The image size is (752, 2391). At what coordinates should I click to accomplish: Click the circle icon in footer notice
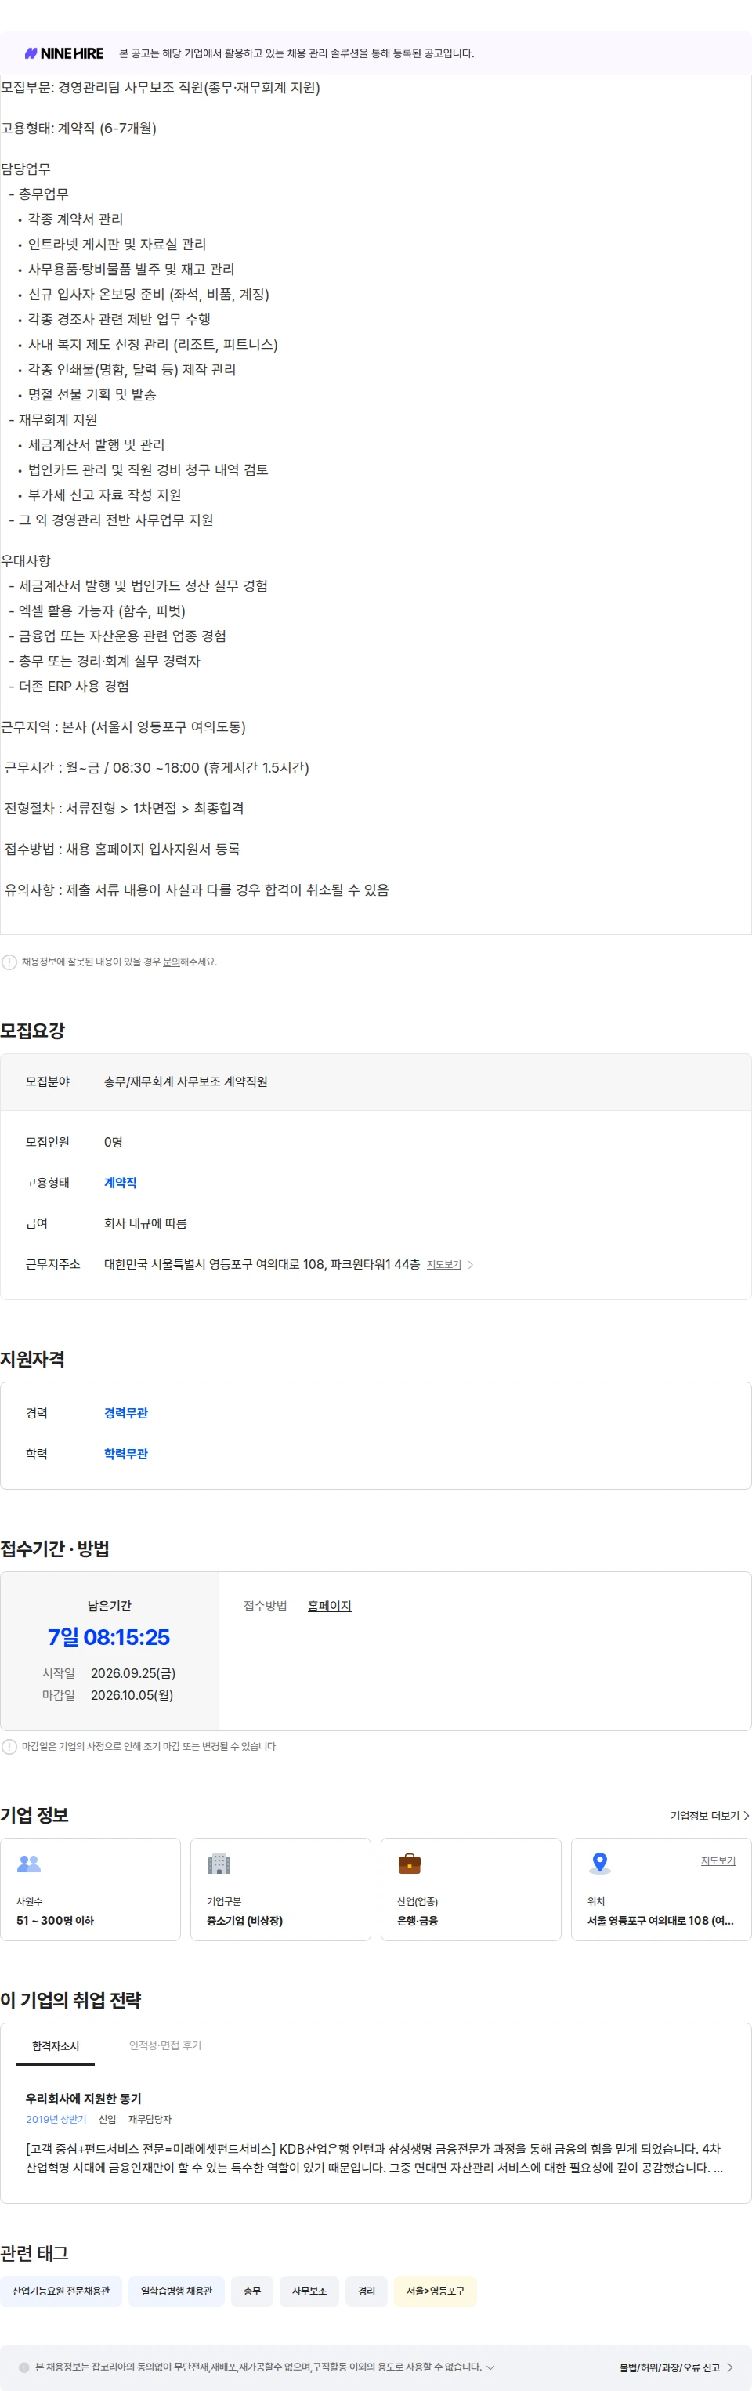click(24, 2367)
